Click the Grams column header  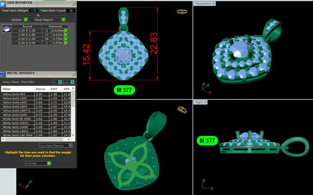pos(41,89)
